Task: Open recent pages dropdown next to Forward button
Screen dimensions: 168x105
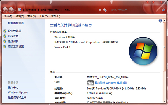Action: (x=15, y=10)
